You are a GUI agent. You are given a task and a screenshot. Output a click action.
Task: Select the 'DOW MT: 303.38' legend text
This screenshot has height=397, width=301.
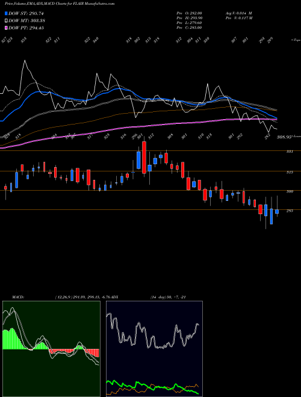pos(27,21)
